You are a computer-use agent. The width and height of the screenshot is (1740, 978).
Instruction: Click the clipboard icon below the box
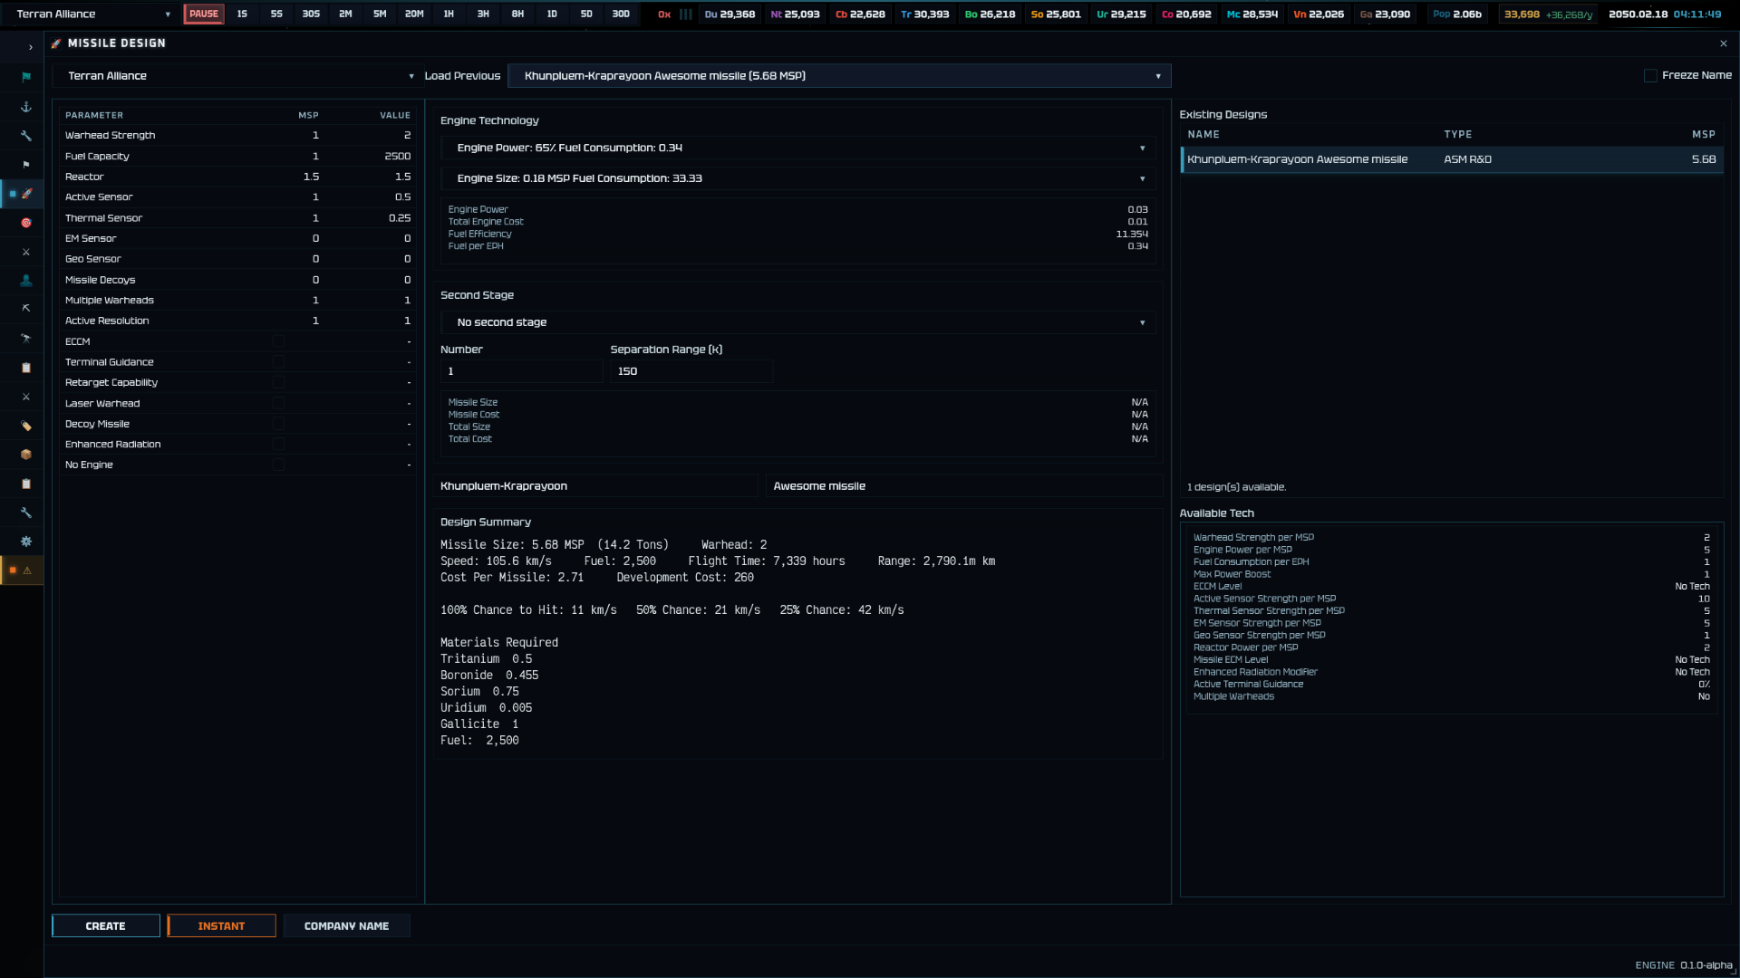(26, 484)
